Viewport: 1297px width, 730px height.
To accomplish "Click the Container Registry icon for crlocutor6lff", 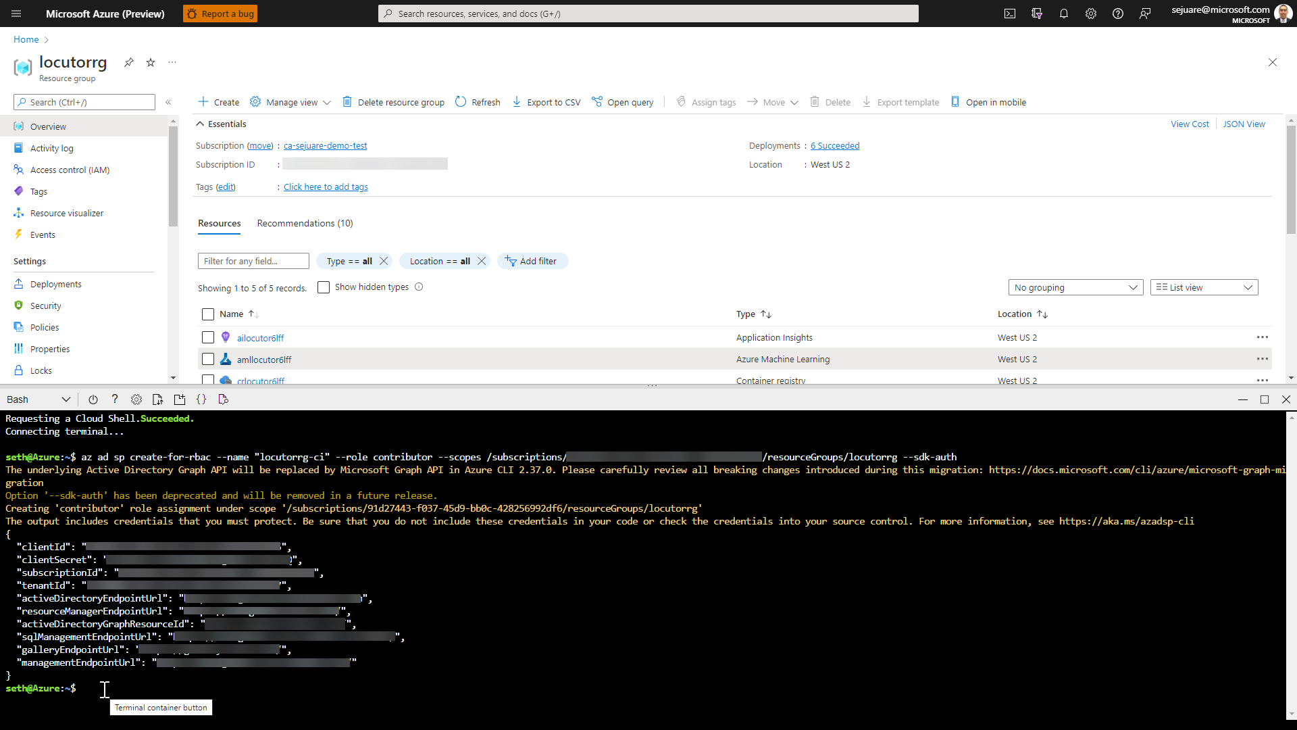I will coord(226,380).
